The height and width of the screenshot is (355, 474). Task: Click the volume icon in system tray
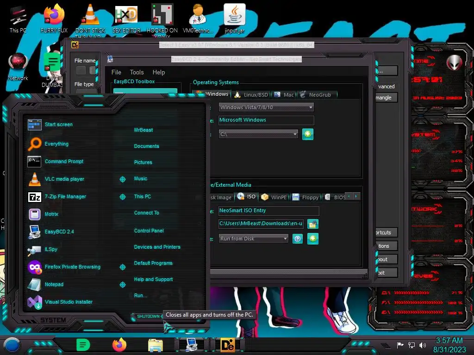(423, 345)
